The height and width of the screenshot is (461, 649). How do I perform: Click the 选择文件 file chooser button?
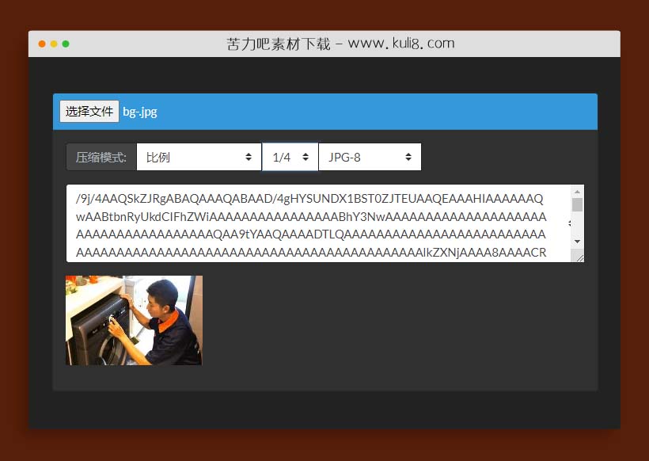click(89, 112)
